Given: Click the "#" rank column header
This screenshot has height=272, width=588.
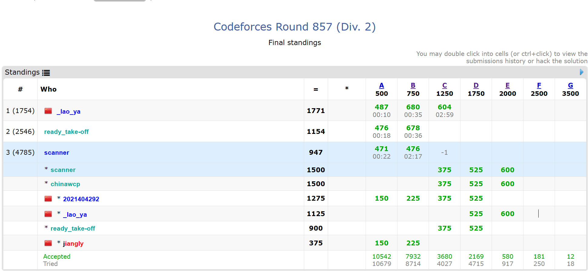Looking at the screenshot, I should 20,89.
